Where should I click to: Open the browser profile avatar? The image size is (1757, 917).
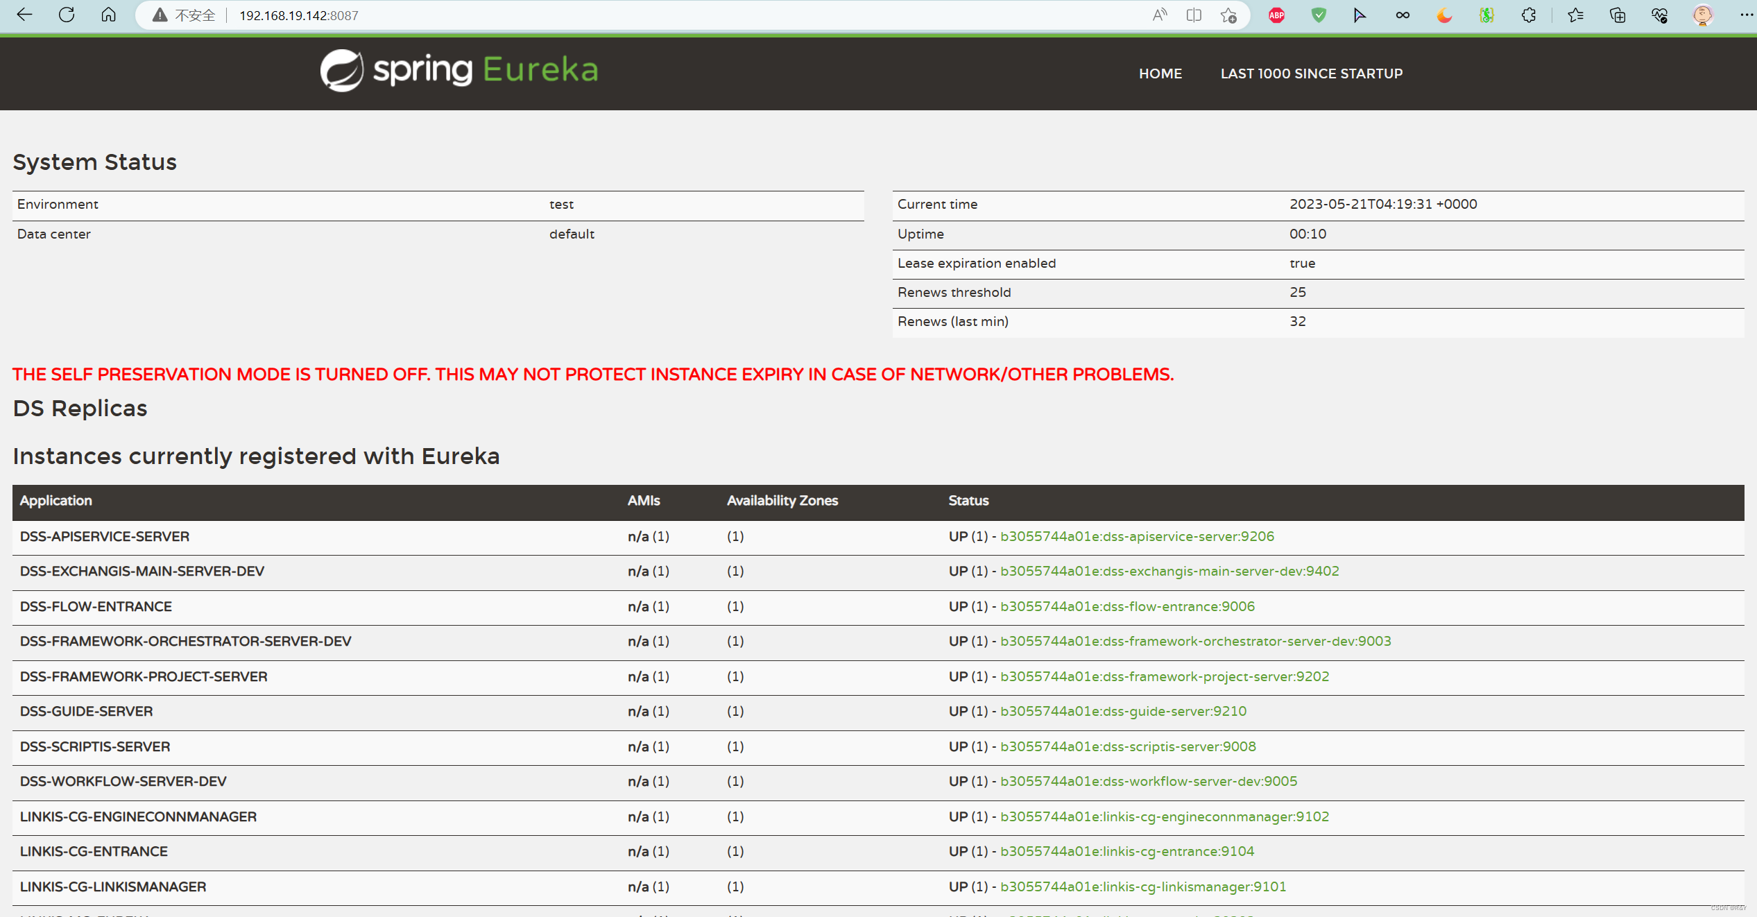pyautogui.click(x=1702, y=15)
